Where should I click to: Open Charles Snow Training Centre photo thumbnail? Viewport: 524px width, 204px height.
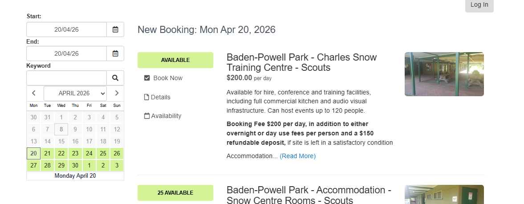[444, 74]
